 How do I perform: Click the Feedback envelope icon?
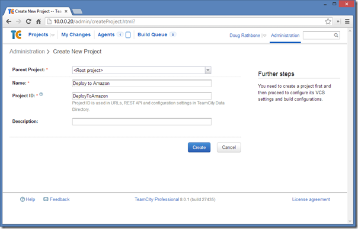point(46,199)
